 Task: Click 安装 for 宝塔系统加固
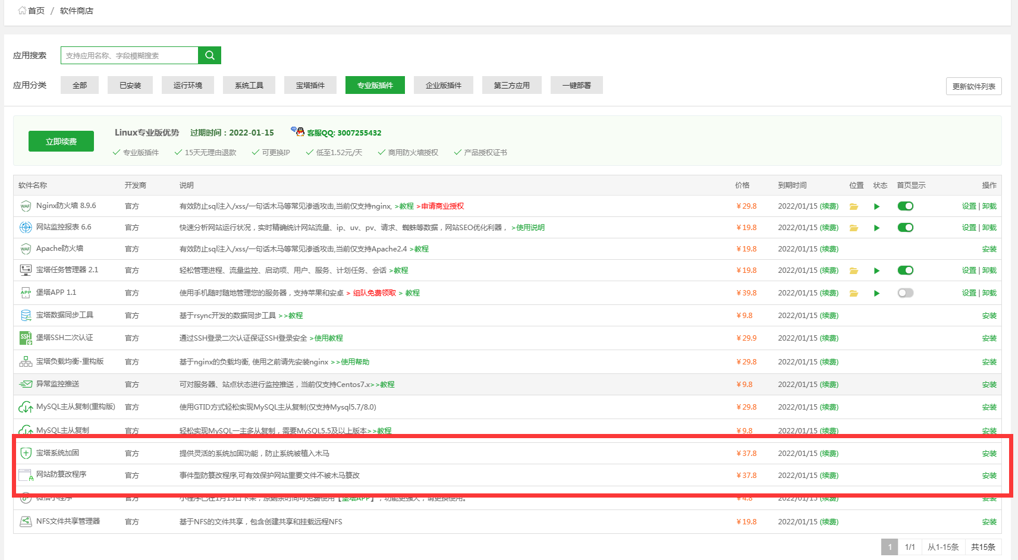pyautogui.click(x=989, y=454)
